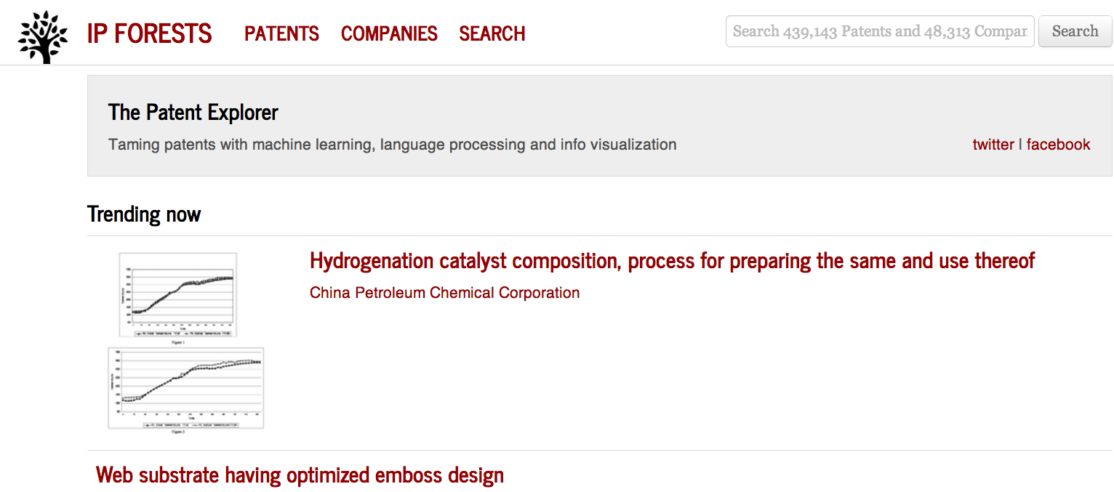1114x492 pixels.
Task: Go to the IP FORESTS home title
Action: [x=149, y=33]
